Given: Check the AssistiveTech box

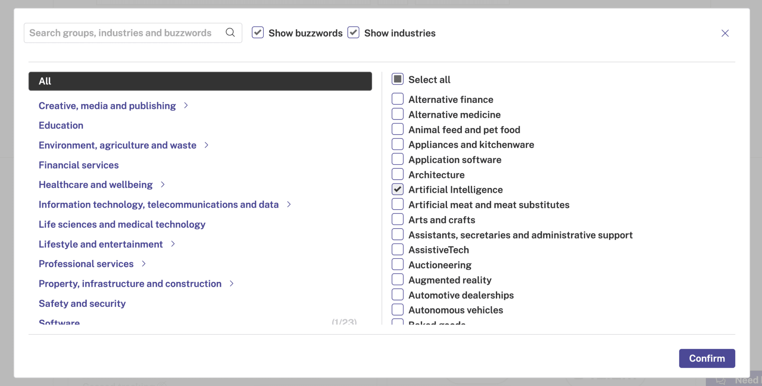Looking at the screenshot, I should click(x=398, y=250).
